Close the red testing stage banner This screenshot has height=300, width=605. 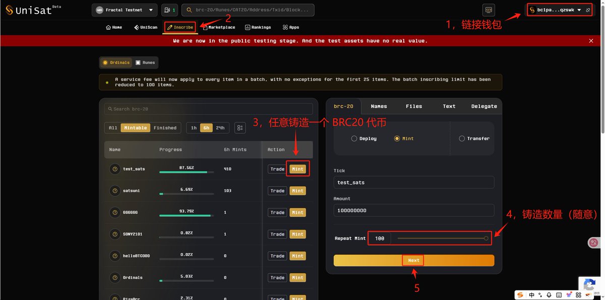591,41
